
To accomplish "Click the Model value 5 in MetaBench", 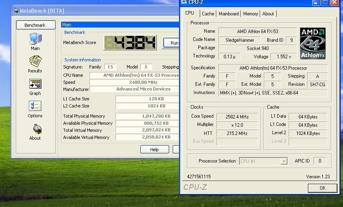I will 146,67.
